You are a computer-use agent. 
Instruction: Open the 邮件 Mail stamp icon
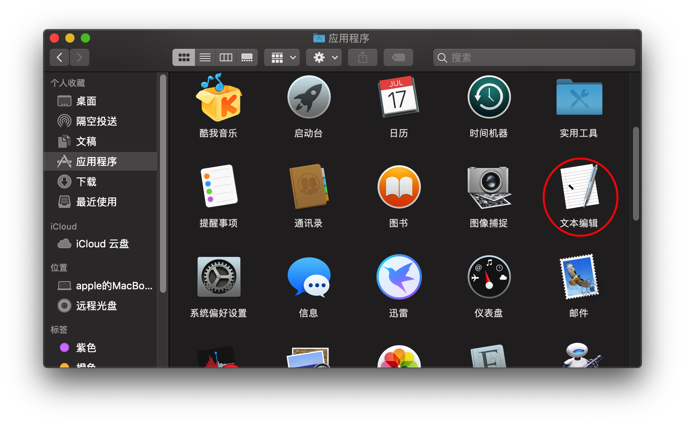[579, 277]
